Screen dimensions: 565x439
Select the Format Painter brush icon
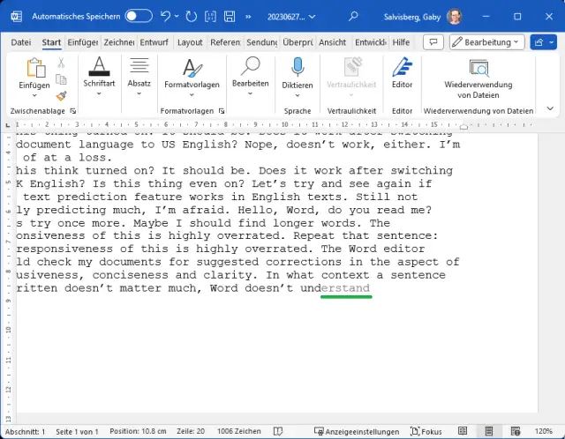pos(62,96)
